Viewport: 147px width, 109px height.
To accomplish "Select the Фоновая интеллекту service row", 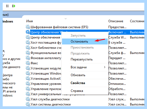I will coord(46,58).
